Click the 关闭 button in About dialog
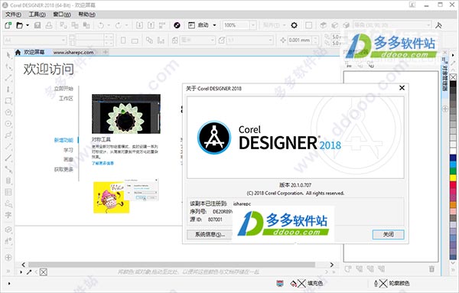This screenshot has height=293, width=459. [388, 234]
